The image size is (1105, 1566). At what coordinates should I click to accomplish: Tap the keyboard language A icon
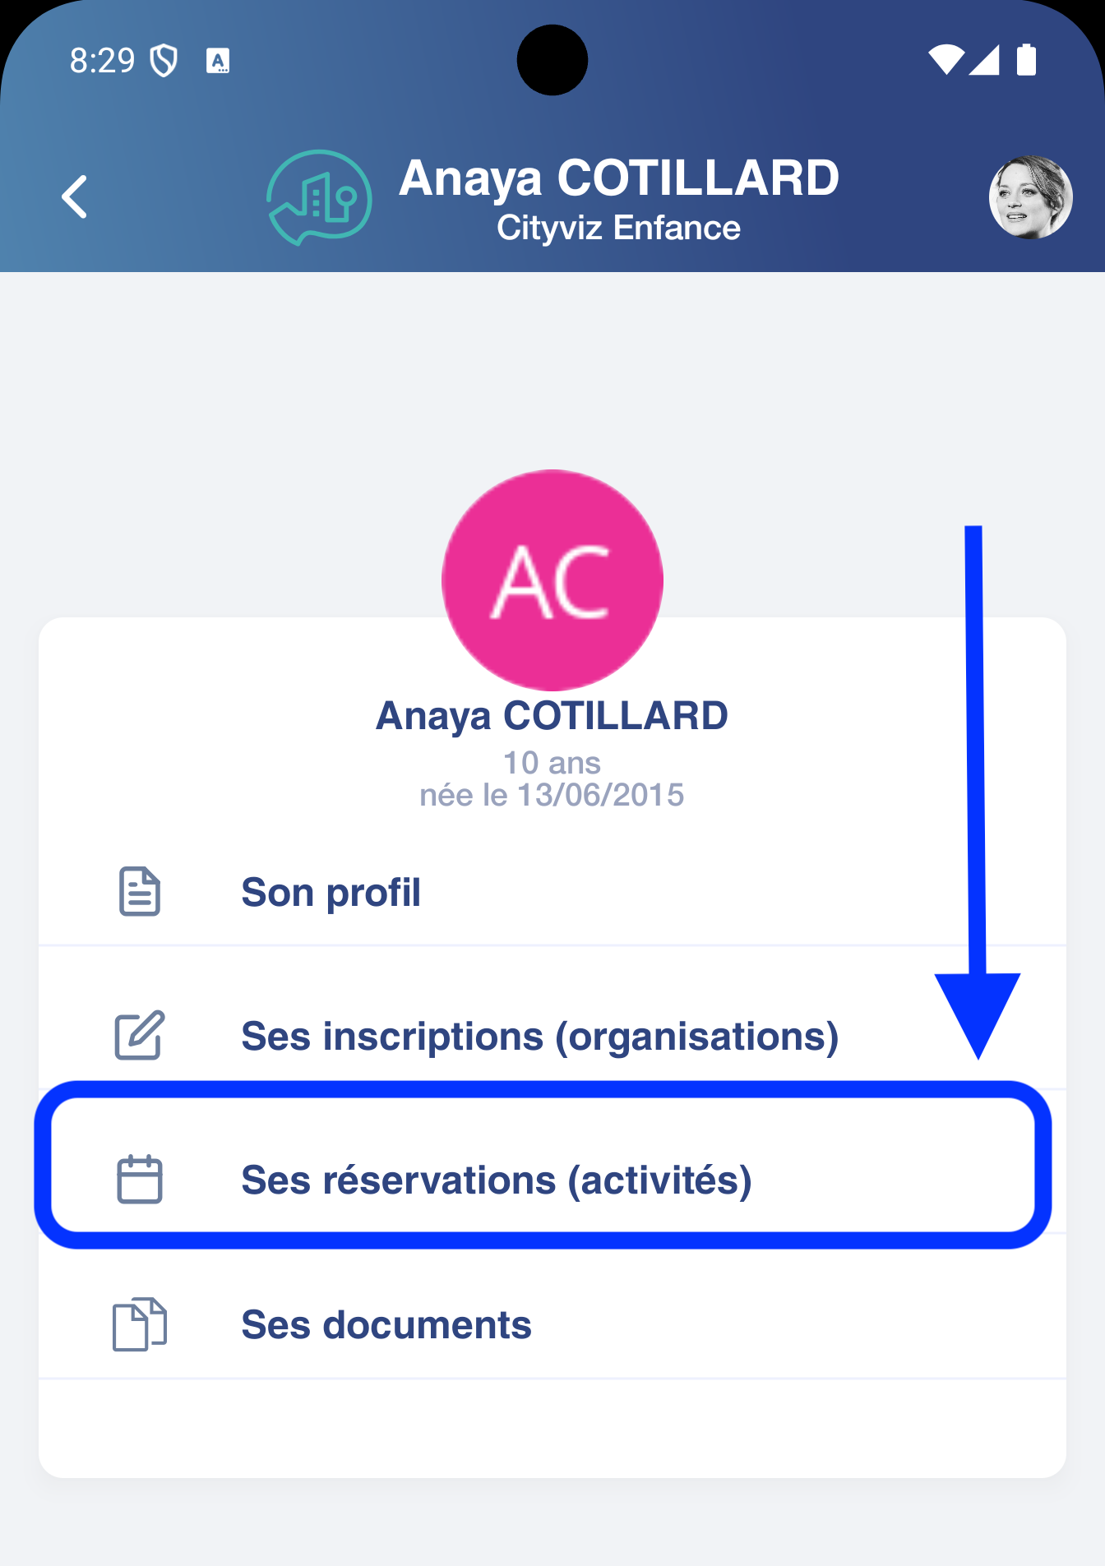(x=218, y=61)
